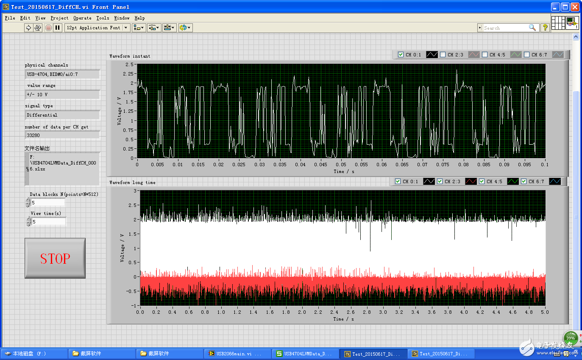Click the 39% circular tray indicator
The image size is (582, 360).
tap(571, 338)
